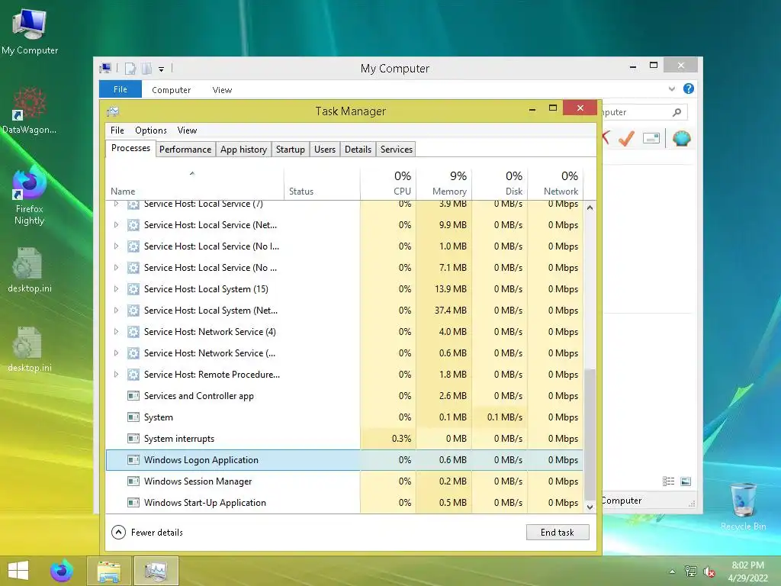Sort by the Network column header
781x586 pixels.
[555, 183]
